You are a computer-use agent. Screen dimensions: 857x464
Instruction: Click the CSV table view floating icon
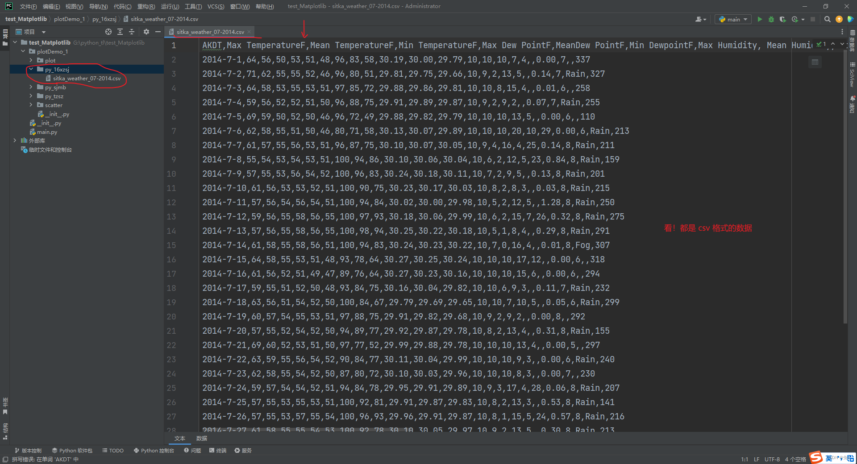[815, 62]
